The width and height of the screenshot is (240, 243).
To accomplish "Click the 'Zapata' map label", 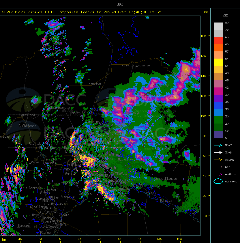I will coord(64,215).
